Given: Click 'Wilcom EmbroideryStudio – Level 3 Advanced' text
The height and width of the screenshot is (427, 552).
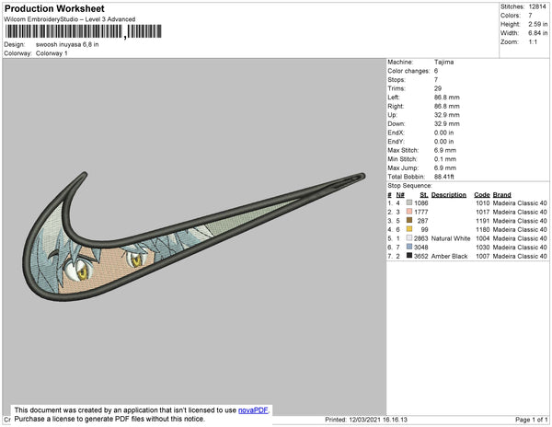Looking at the screenshot, I should (70, 19).
